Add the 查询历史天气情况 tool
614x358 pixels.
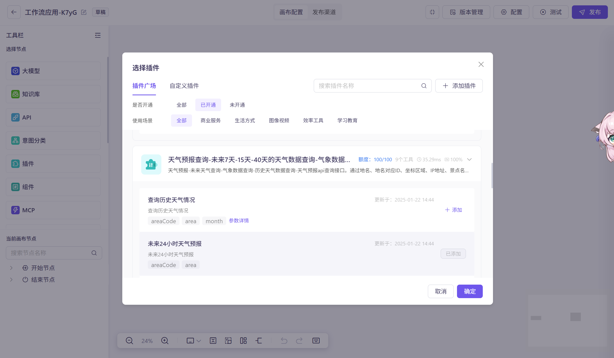pos(453,210)
